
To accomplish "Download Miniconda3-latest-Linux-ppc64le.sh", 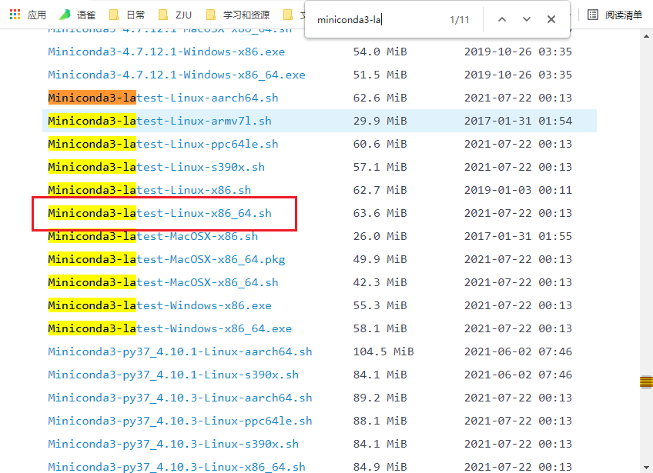I will point(162,144).
